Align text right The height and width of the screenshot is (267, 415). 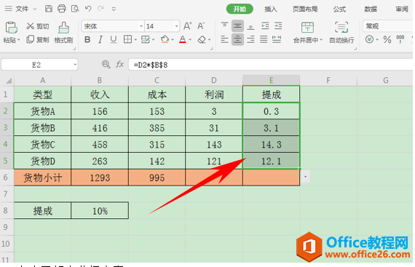click(x=250, y=40)
